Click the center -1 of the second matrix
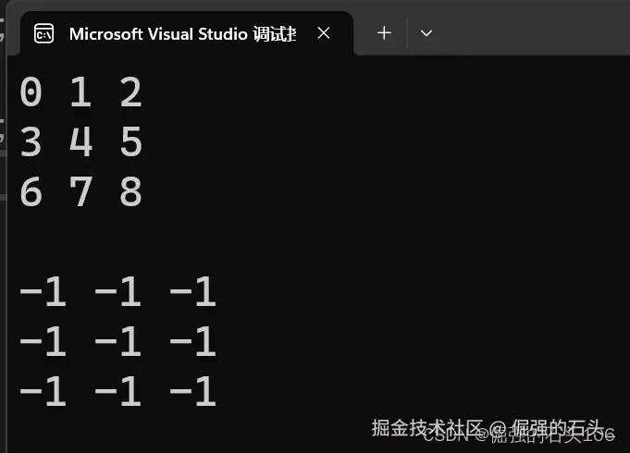Image resolution: width=630 pixels, height=453 pixels. 117,344
